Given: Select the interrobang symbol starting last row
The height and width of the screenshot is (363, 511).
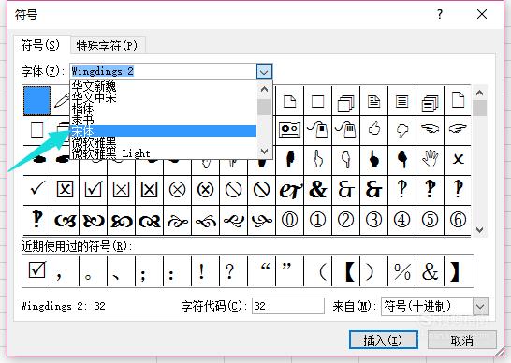Looking at the screenshot, I should pyautogui.click(x=37, y=220).
